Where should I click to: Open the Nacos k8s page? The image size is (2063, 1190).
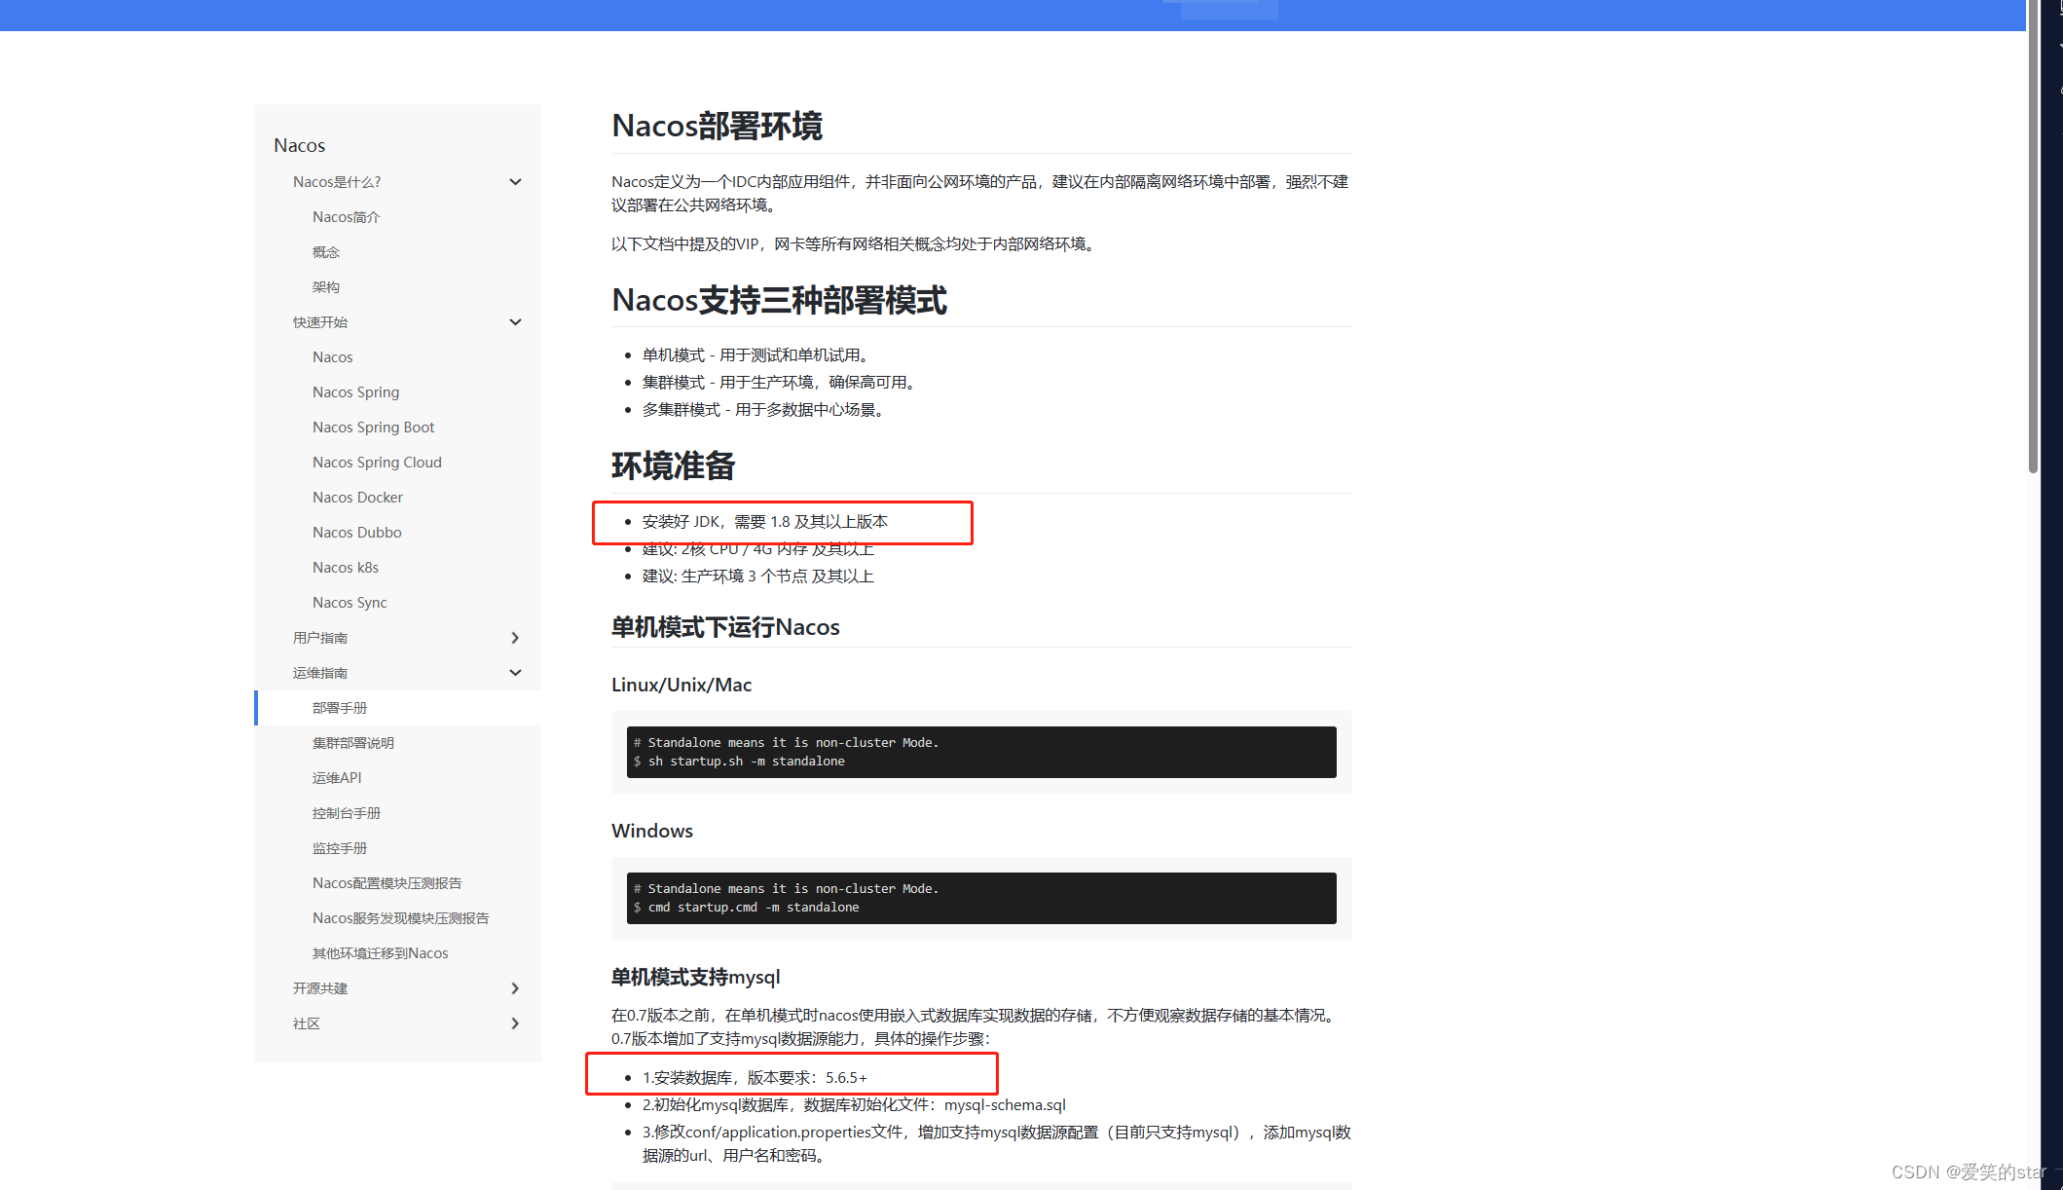[346, 567]
